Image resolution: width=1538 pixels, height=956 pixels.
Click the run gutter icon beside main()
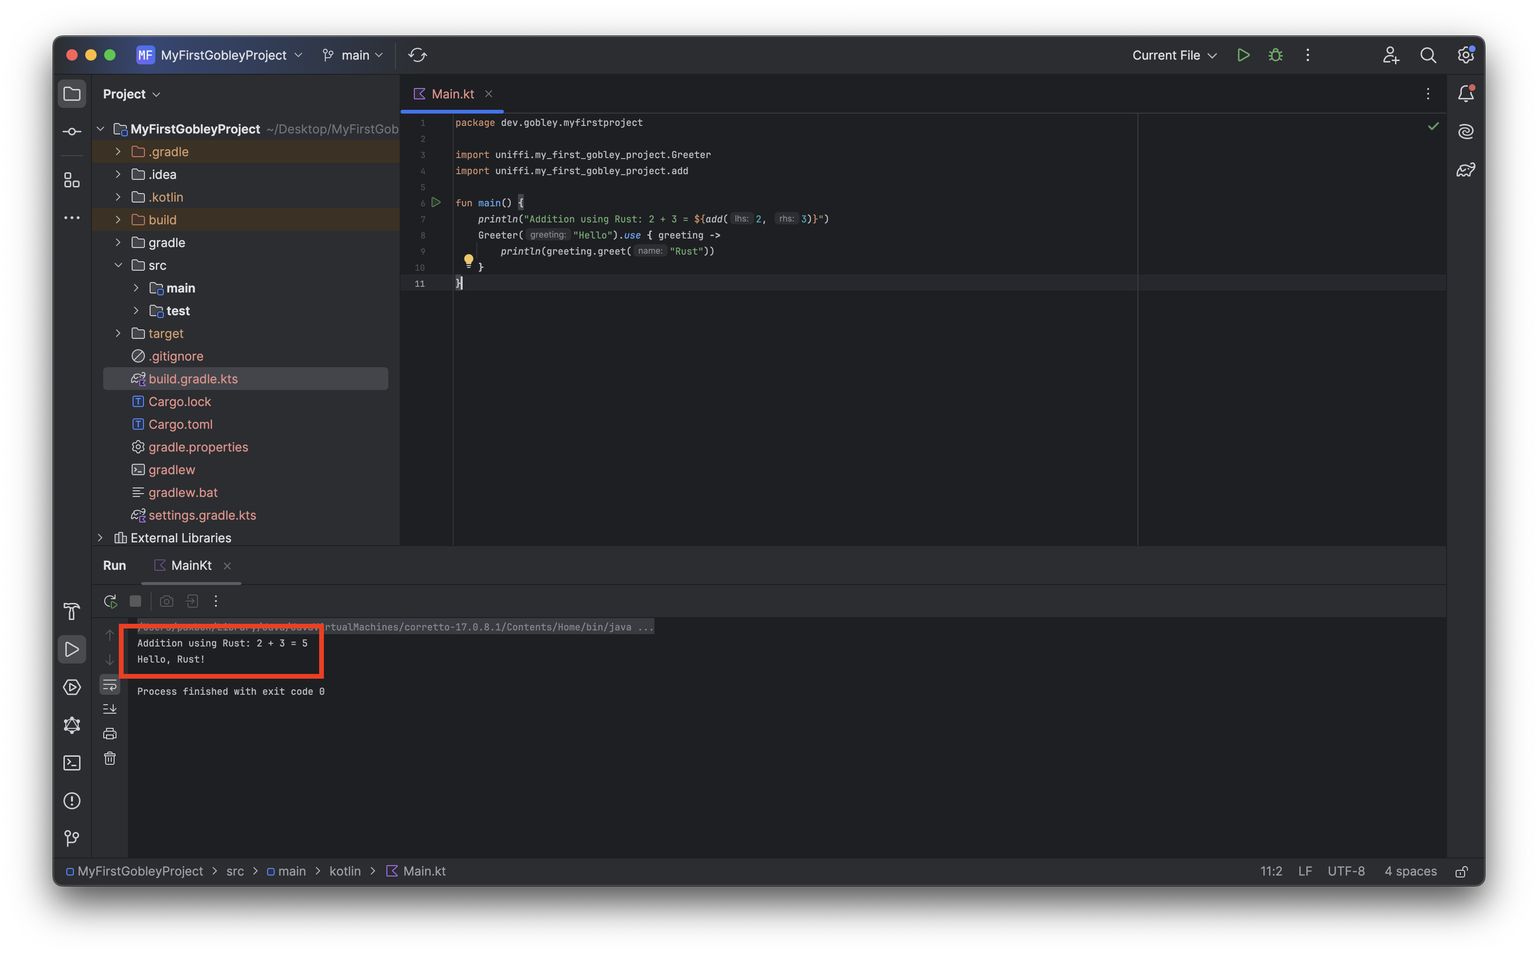436,203
